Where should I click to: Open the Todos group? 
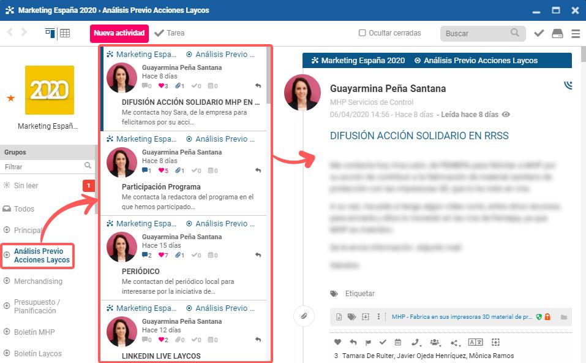pos(24,209)
